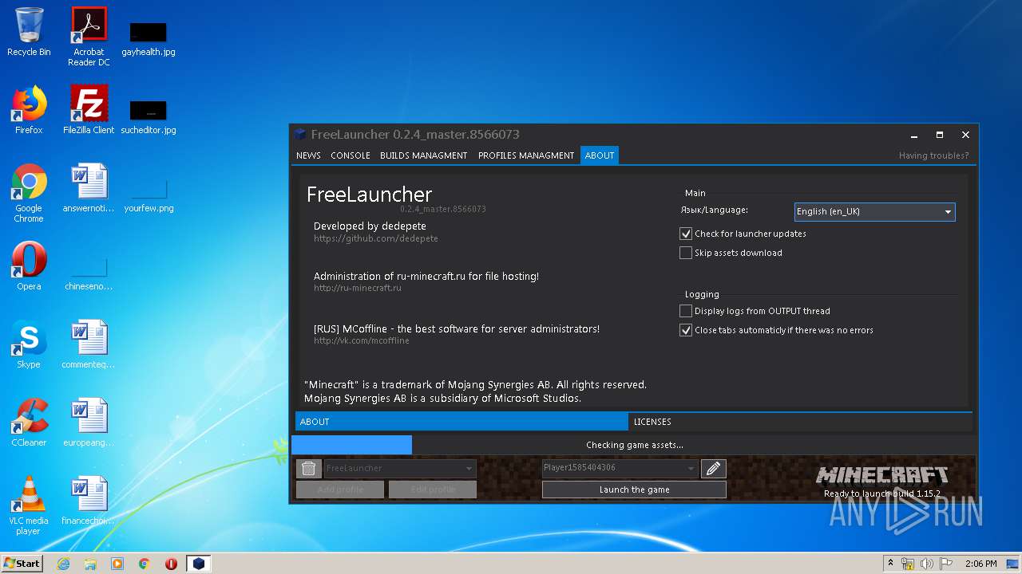This screenshot has height=574, width=1022.
Task: Open Acrobat Reader DC shortcut
Action: pyautogui.click(x=89, y=37)
